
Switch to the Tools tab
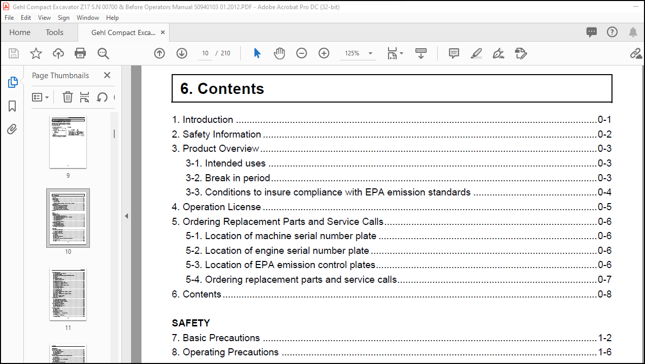point(54,32)
